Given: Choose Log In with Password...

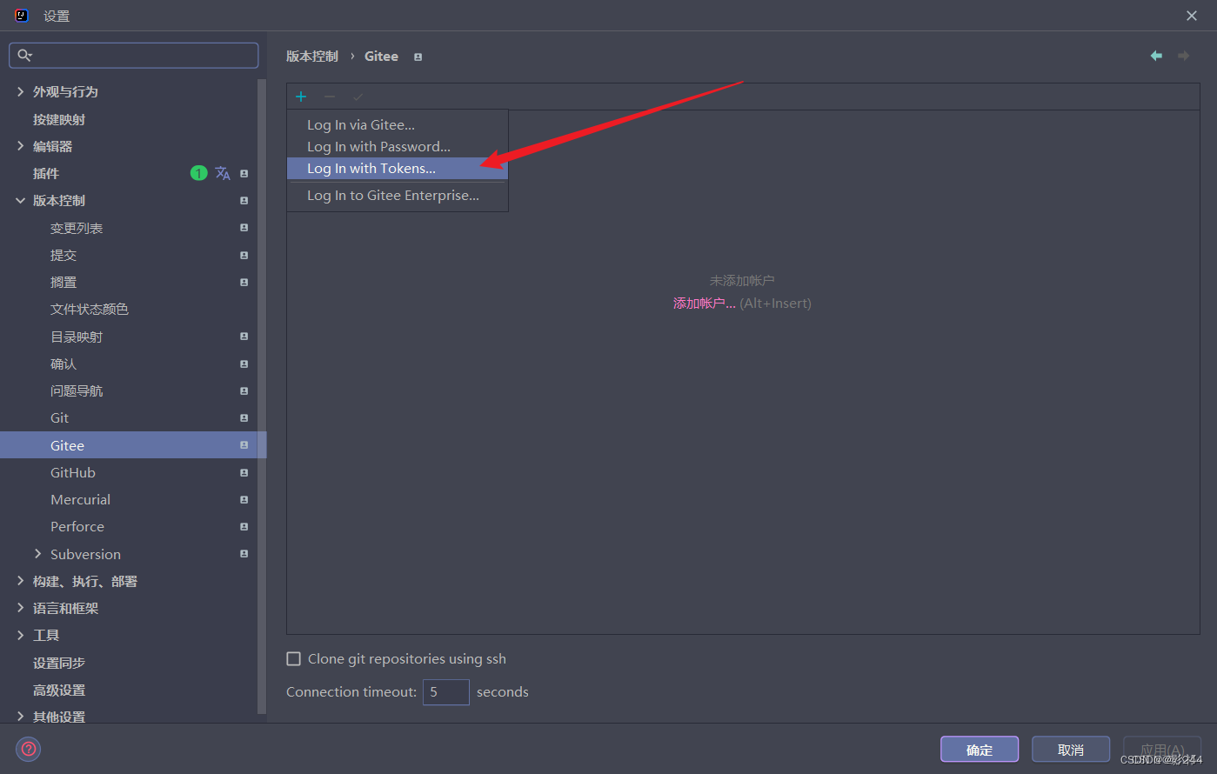Looking at the screenshot, I should 398,146.
